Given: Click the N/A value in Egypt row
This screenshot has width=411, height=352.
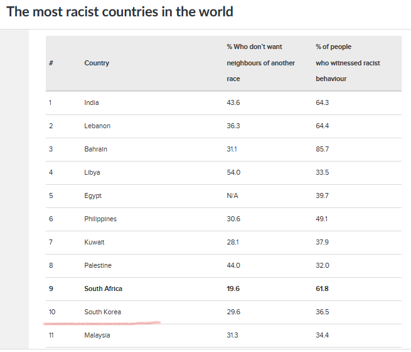Looking at the screenshot, I should tap(232, 195).
